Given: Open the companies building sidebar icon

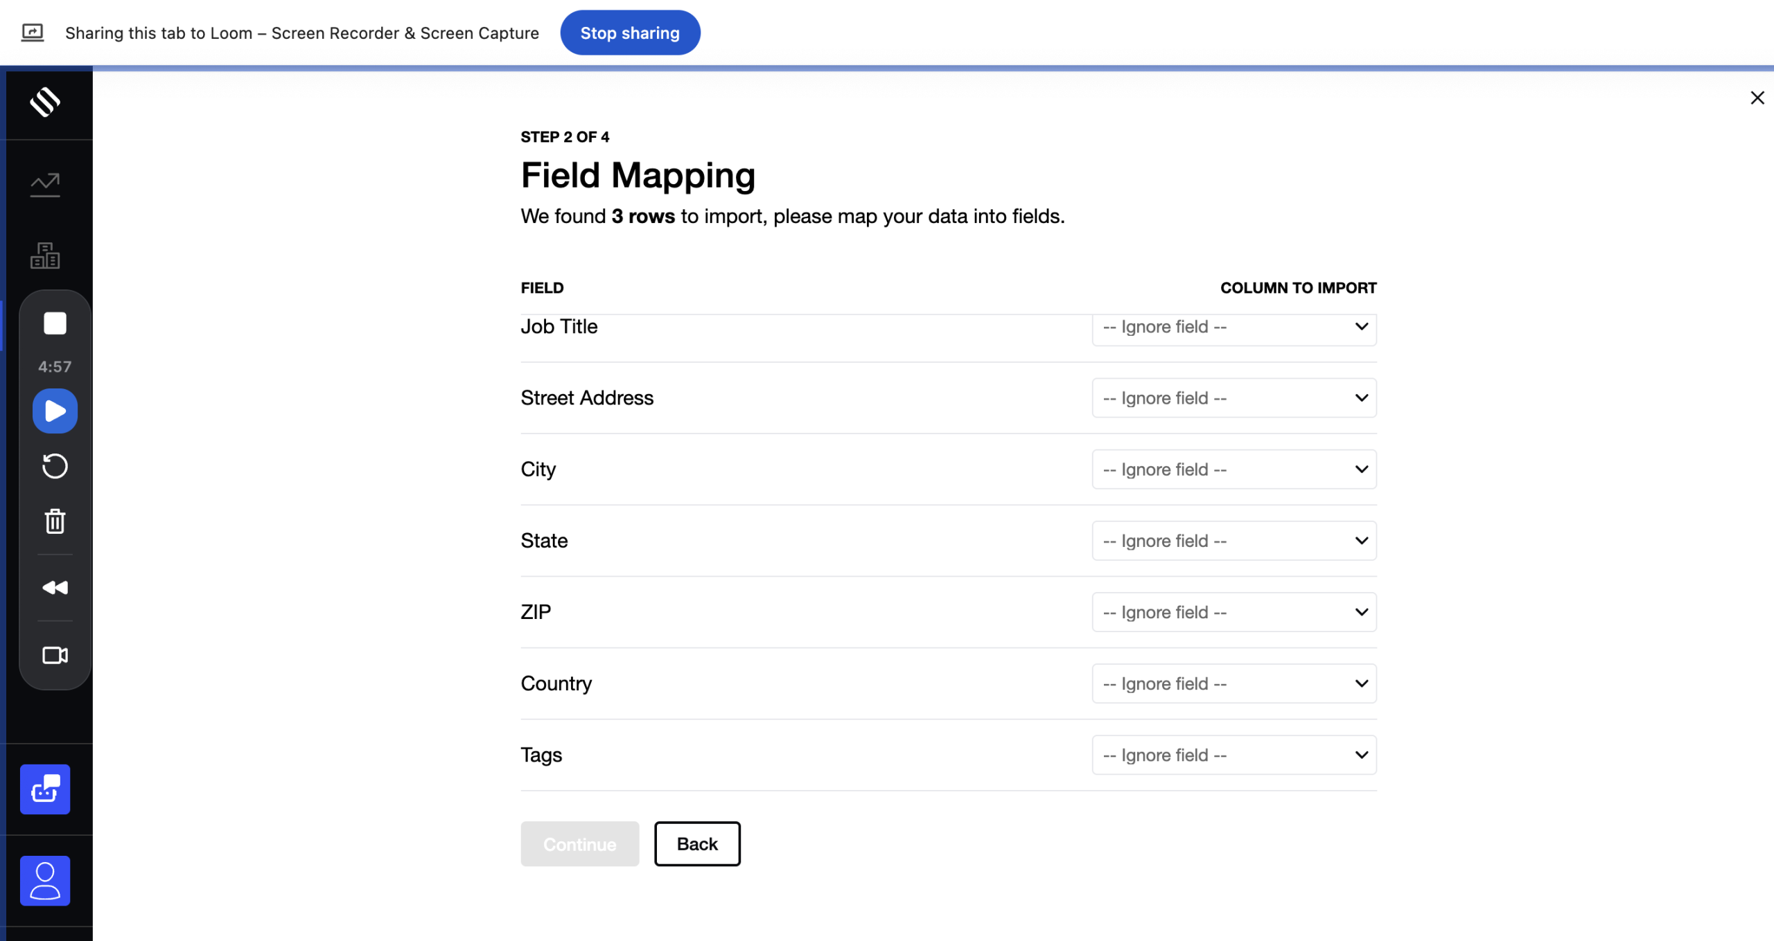Looking at the screenshot, I should 45,256.
